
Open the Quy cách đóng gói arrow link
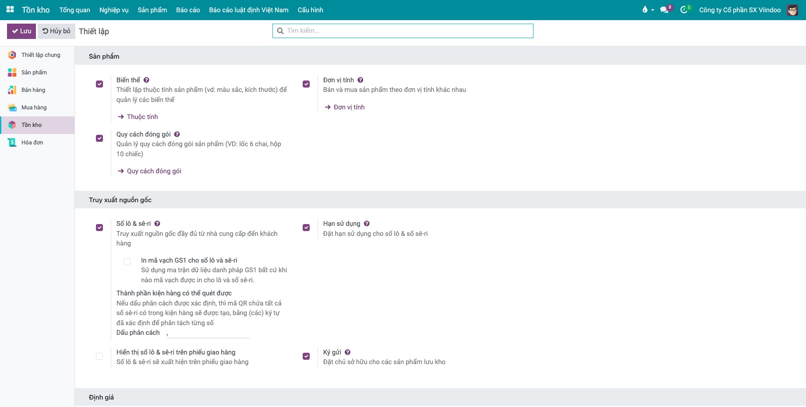(x=150, y=171)
